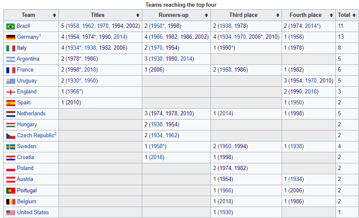Viewport: 359px width, 218px height.
Task: Open the Spain team link
Action: (24, 102)
